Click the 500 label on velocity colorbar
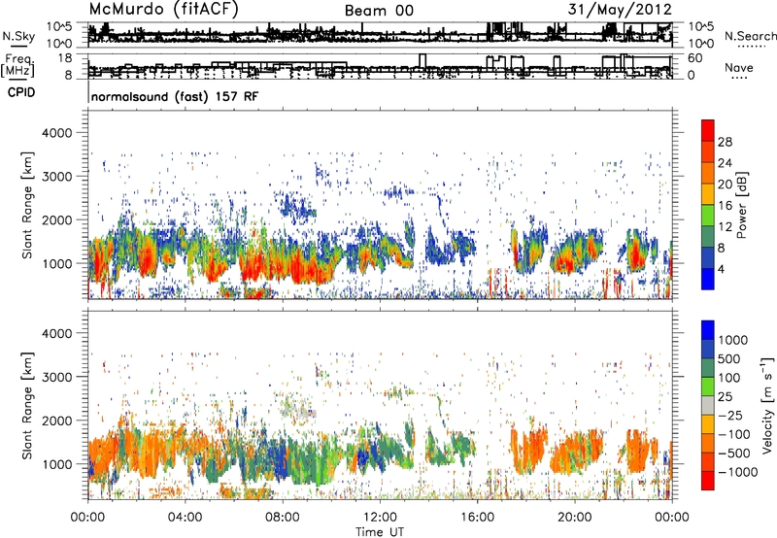Screen dimensions: 777x538 pyautogui.click(x=729, y=358)
